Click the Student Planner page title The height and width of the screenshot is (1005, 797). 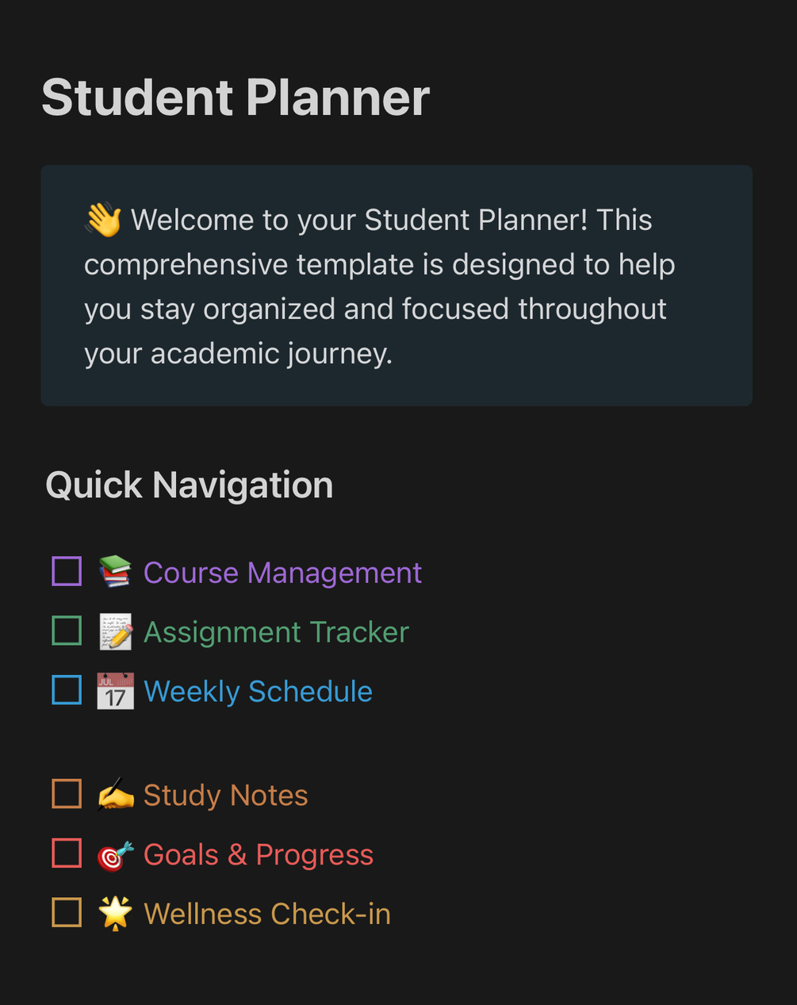click(x=236, y=98)
